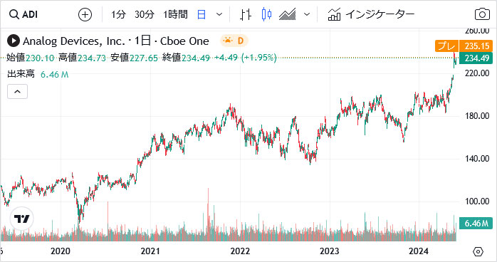The height and width of the screenshot is (262, 497).
Task: Click the 2024 time axis label
Action: (419, 251)
